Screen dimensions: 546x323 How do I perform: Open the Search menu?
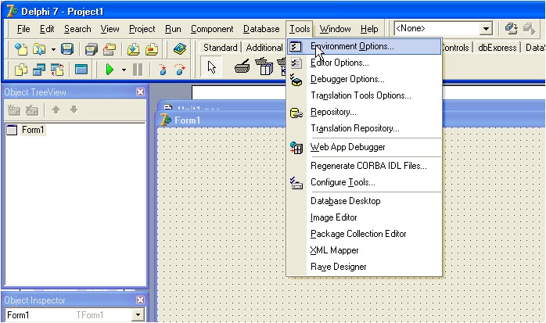pos(77,29)
